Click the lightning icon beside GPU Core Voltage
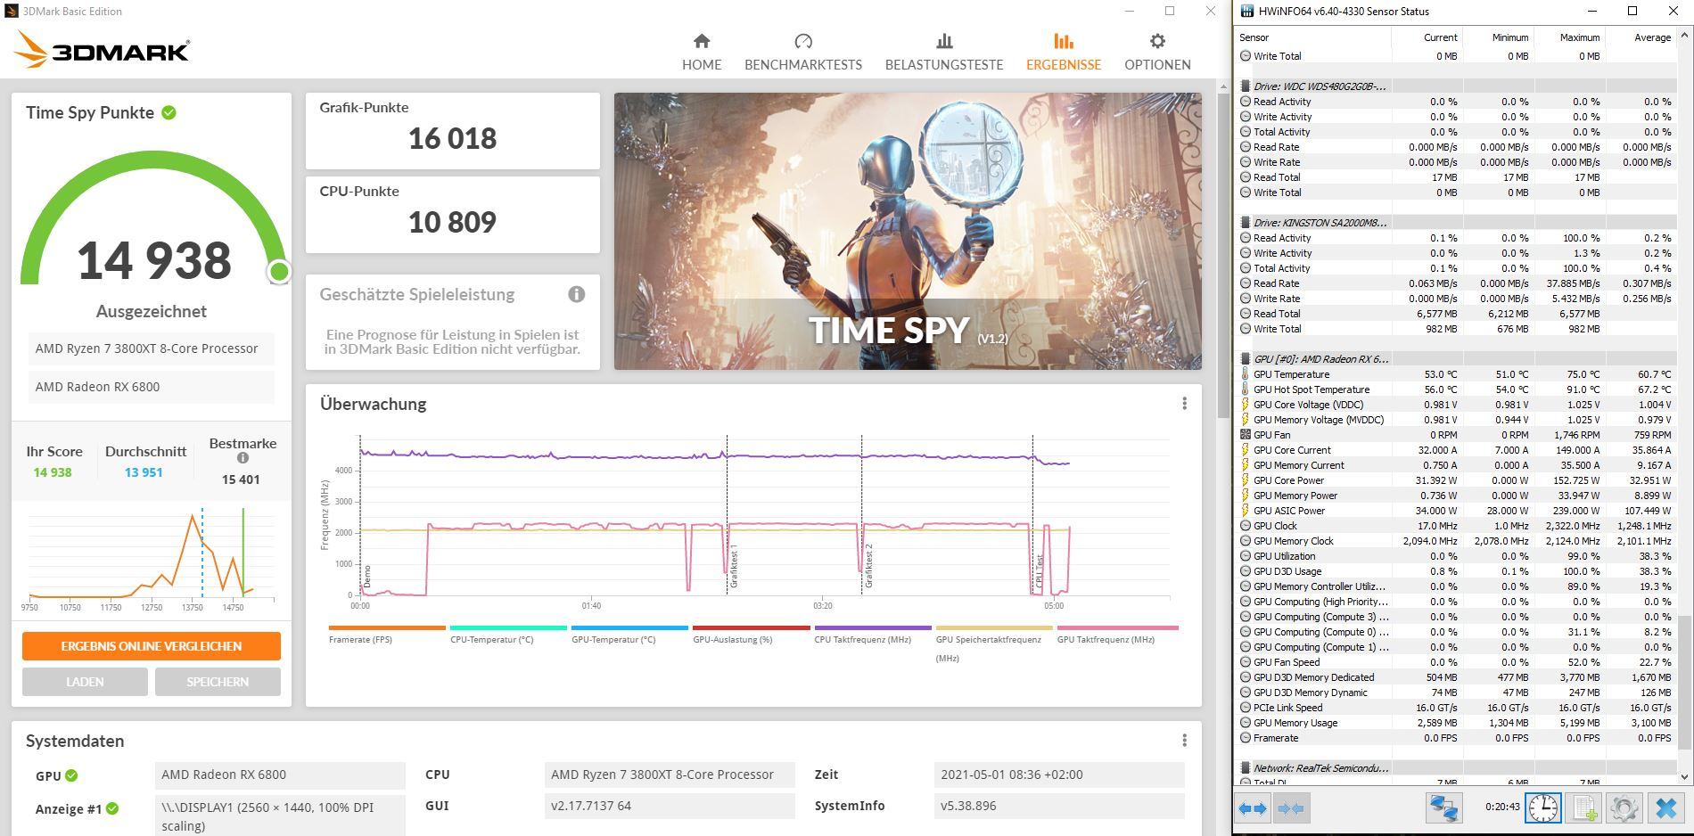 1246,405
